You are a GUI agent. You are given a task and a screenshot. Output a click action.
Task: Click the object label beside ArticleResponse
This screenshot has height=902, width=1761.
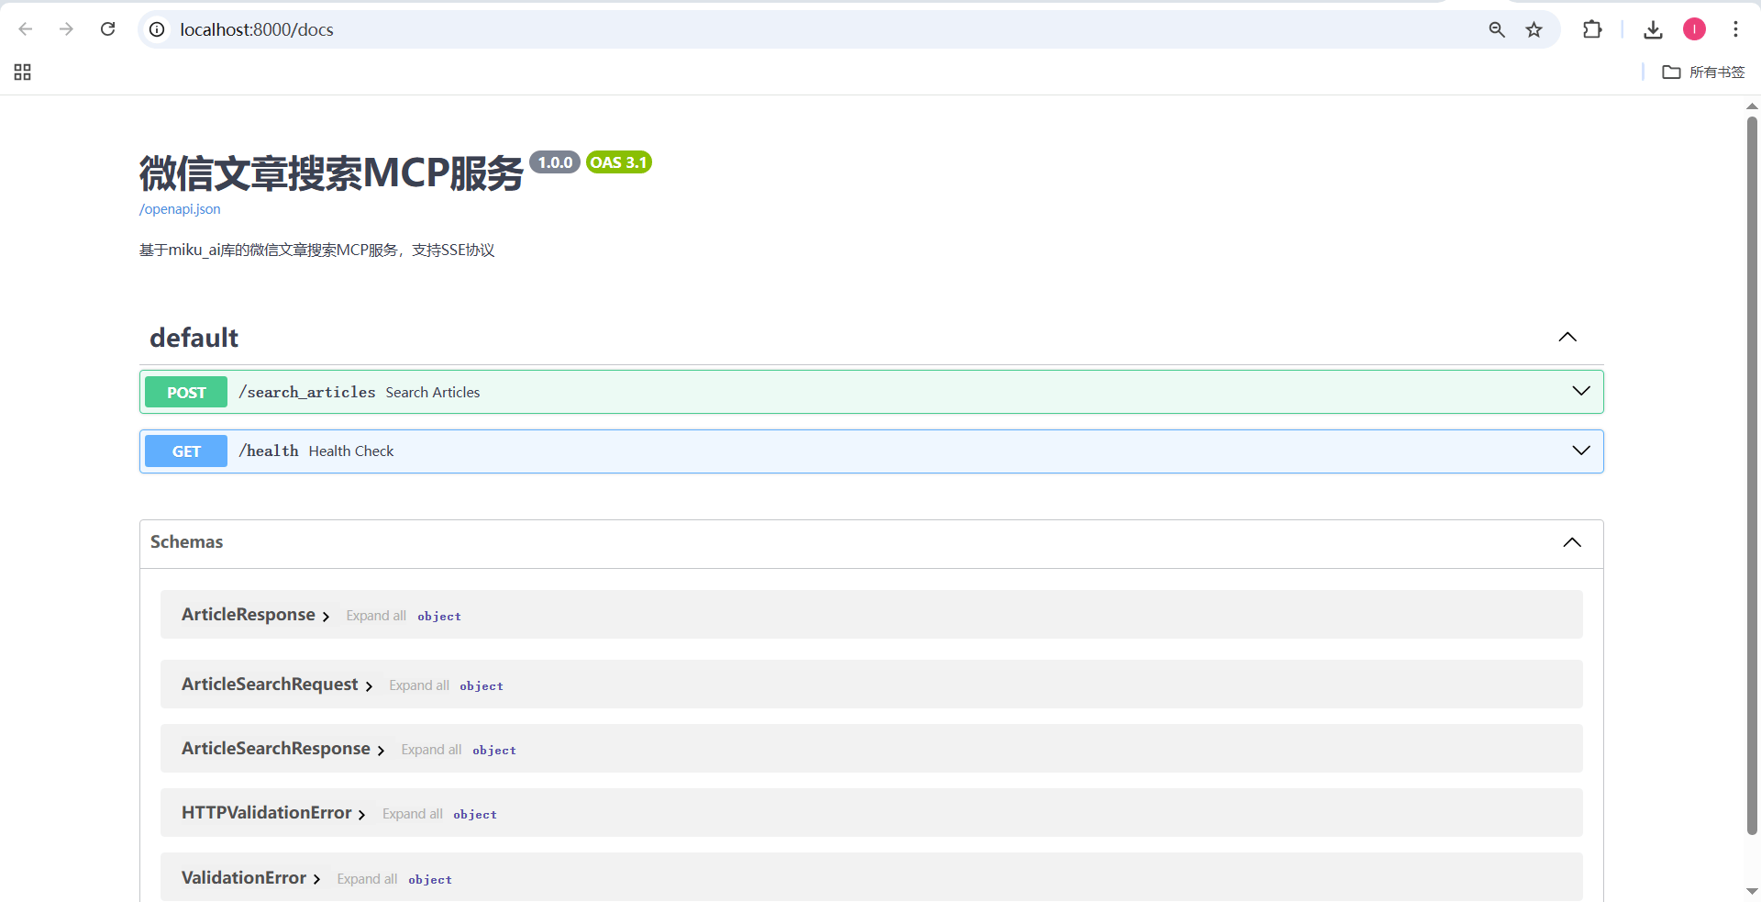(439, 617)
